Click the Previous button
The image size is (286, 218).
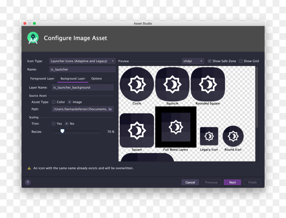pyautogui.click(x=211, y=182)
